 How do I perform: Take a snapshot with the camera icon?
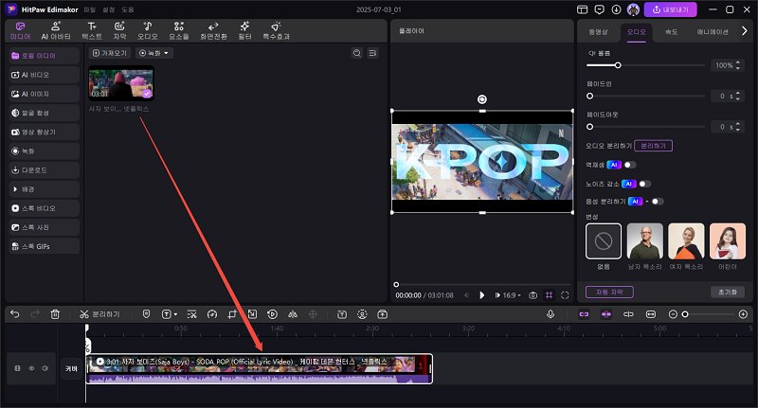532,295
